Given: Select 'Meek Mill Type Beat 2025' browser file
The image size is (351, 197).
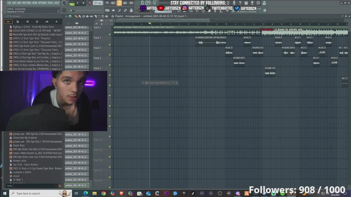Looking at the screenshot, I should pos(37,34).
